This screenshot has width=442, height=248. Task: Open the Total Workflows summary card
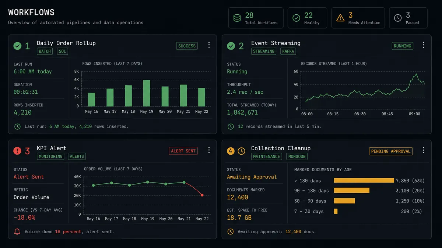pyautogui.click(x=256, y=18)
